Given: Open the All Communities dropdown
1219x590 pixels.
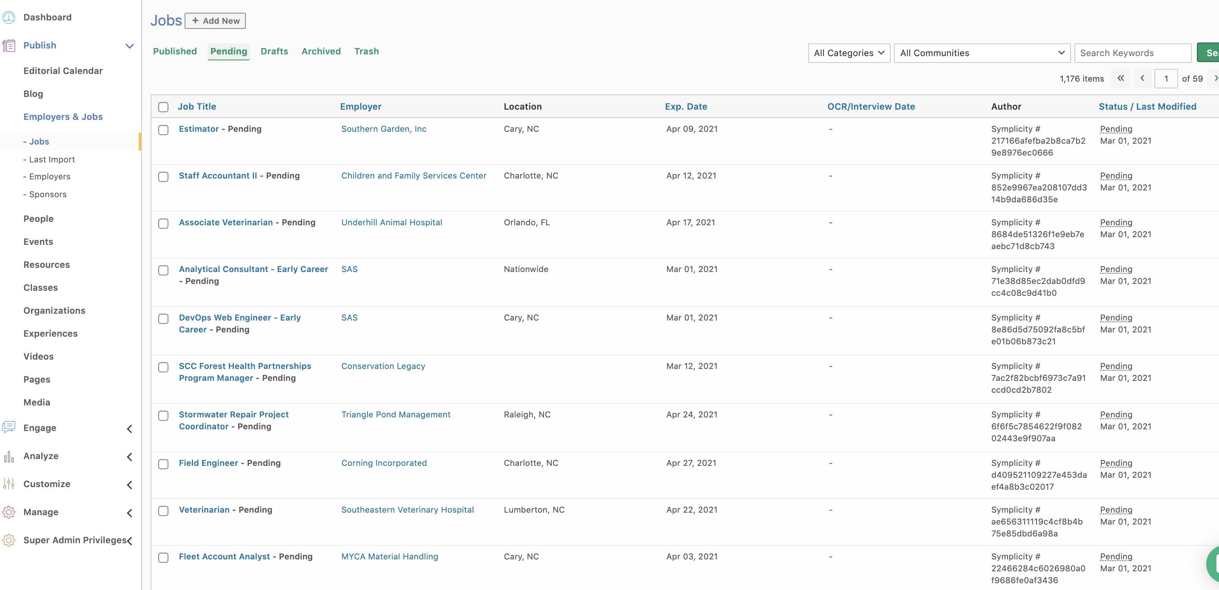Looking at the screenshot, I should click(982, 53).
